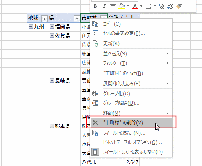Click the borders icon in mini toolbar

click(148, 6)
